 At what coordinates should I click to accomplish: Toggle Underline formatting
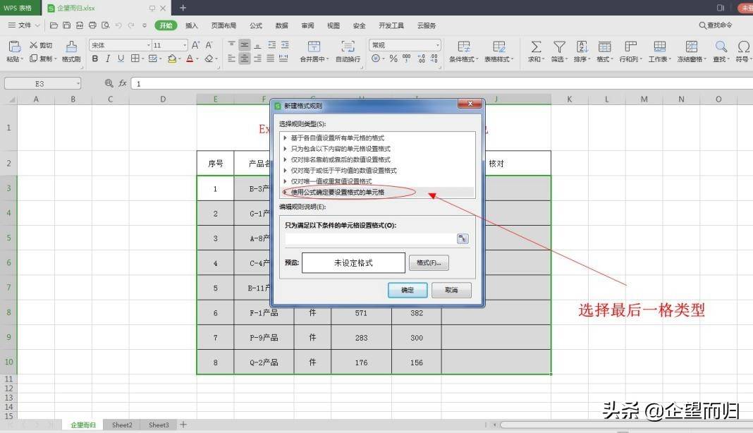(x=121, y=59)
